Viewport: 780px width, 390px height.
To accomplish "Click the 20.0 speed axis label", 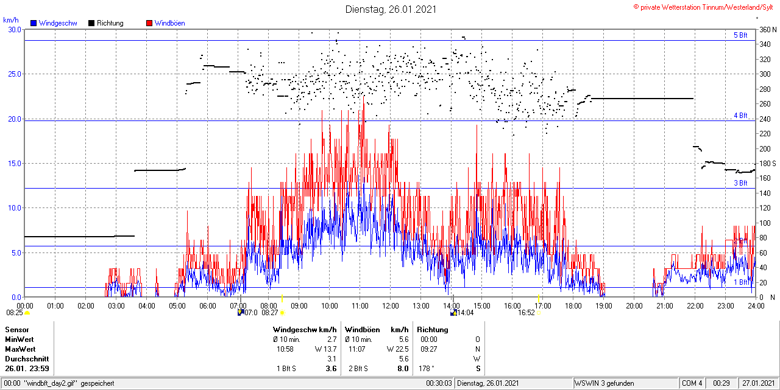I will tap(13, 119).
